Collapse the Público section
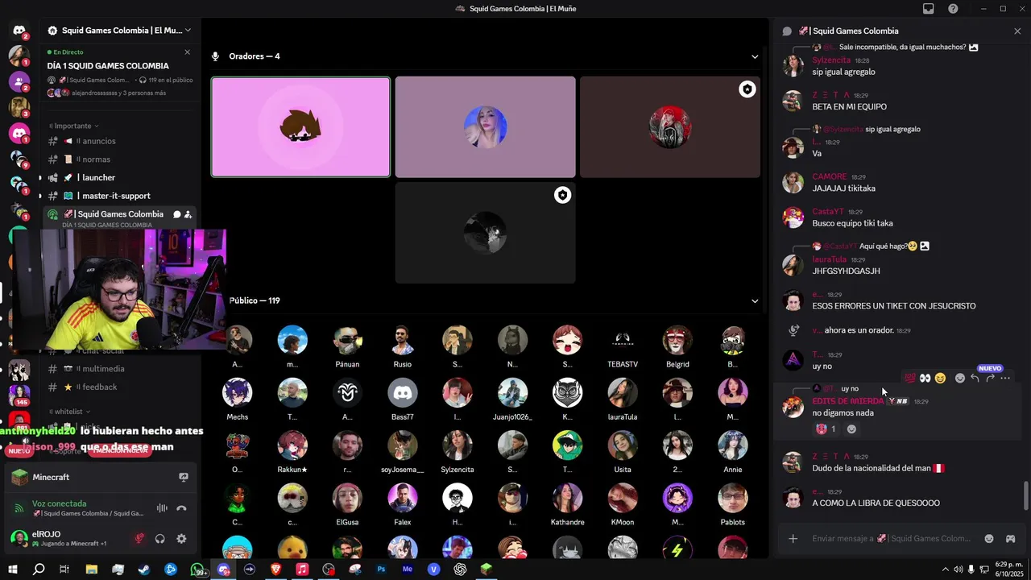This screenshot has width=1031, height=580. pyautogui.click(x=755, y=300)
